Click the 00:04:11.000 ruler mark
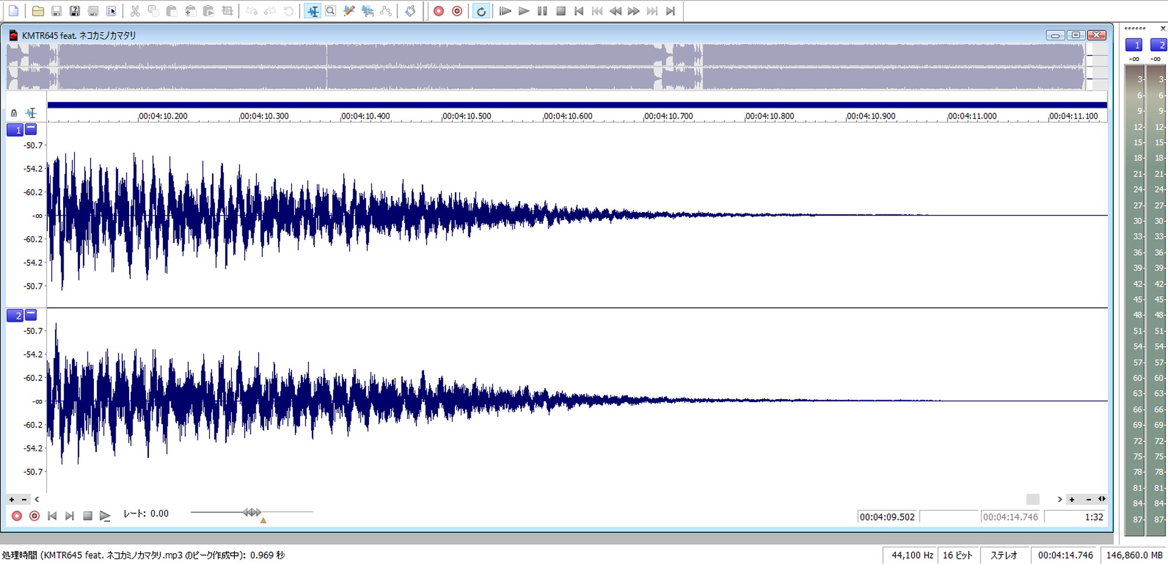The height and width of the screenshot is (565, 1168). tap(972, 116)
